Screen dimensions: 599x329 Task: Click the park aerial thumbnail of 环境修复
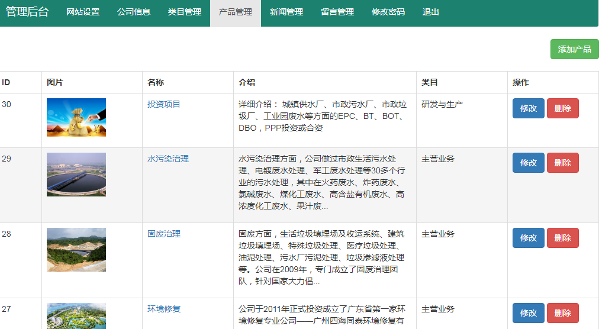(x=76, y=316)
